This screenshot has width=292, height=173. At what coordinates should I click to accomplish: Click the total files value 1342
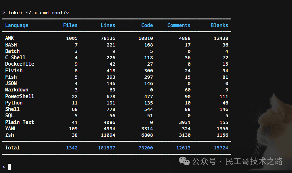pyautogui.click(x=72, y=148)
